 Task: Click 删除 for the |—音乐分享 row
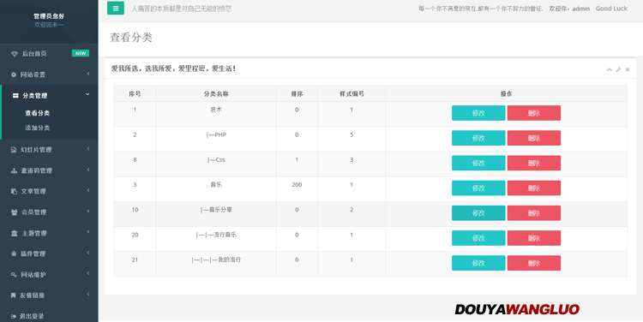click(x=534, y=213)
